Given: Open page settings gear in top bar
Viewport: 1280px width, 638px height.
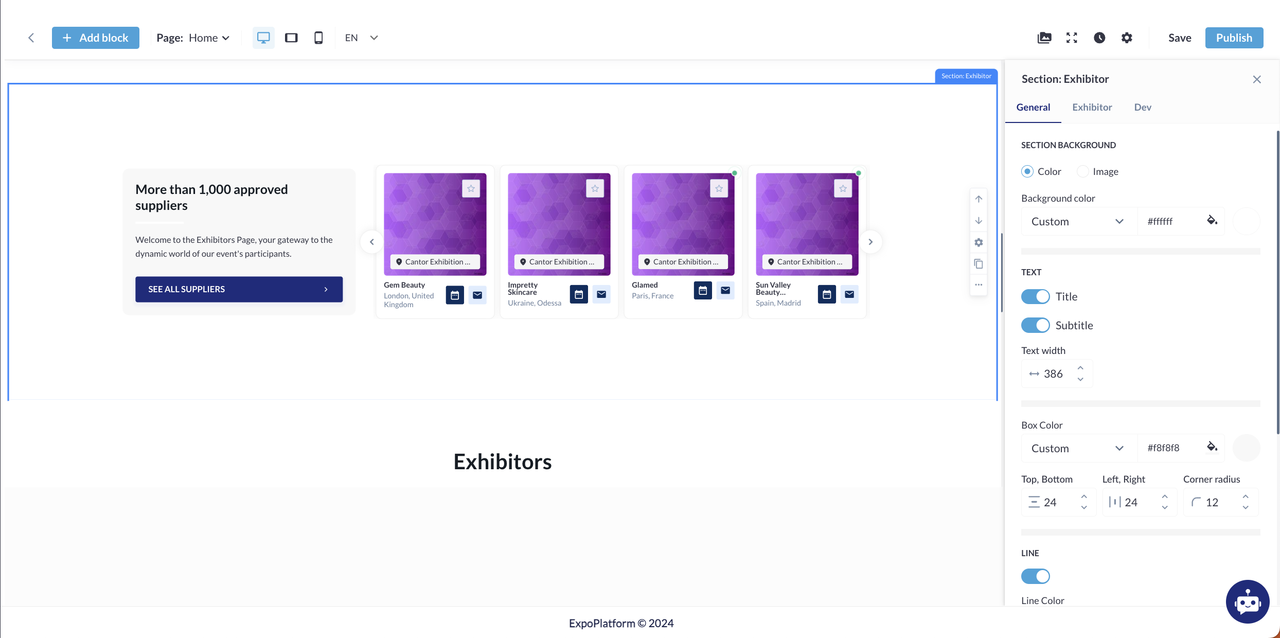Looking at the screenshot, I should click(1127, 38).
